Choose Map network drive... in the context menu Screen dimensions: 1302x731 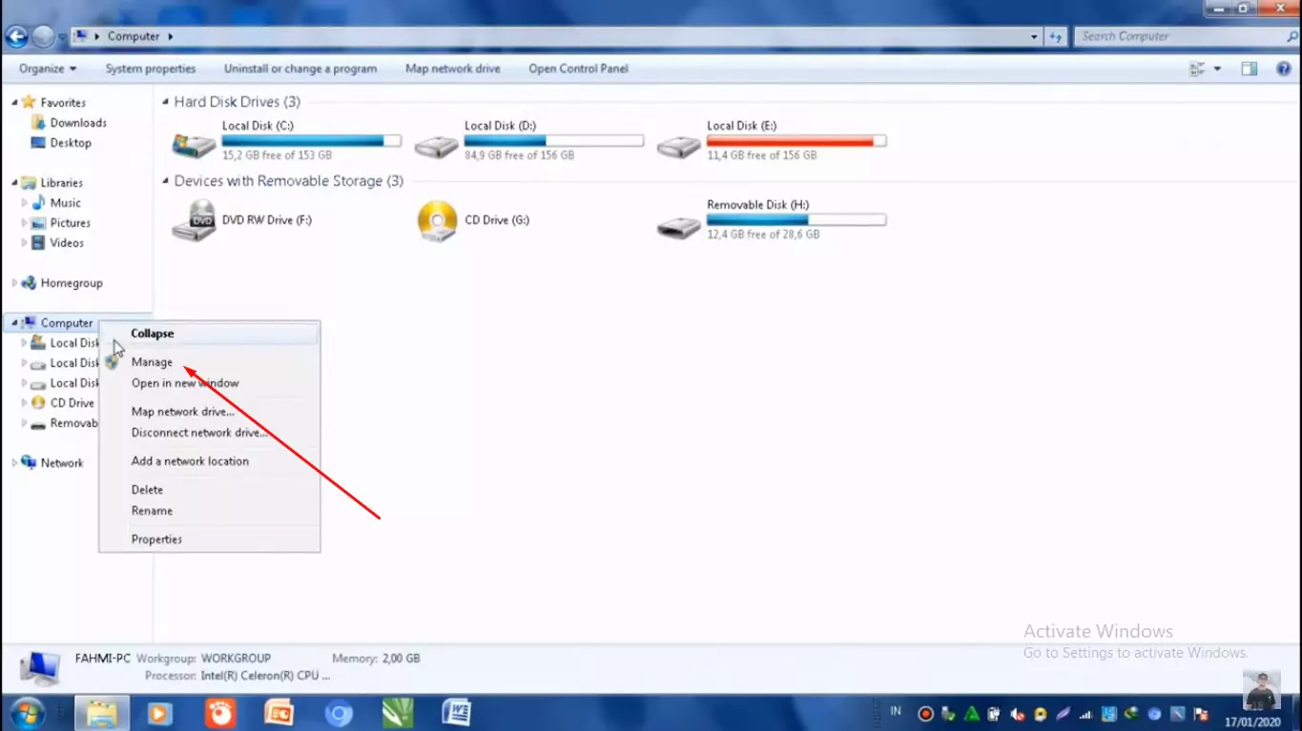coord(210,412)
